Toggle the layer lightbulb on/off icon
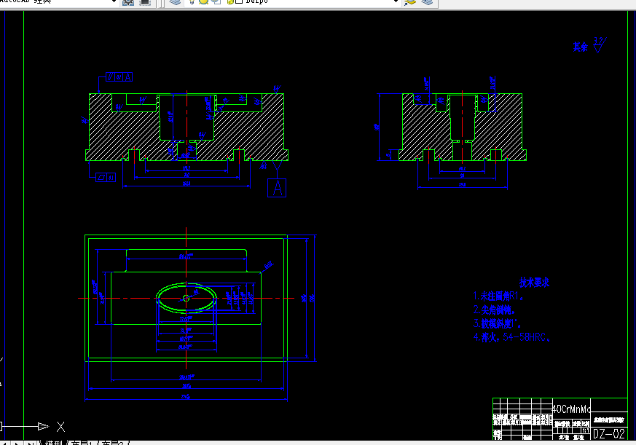 [x=192, y=1]
